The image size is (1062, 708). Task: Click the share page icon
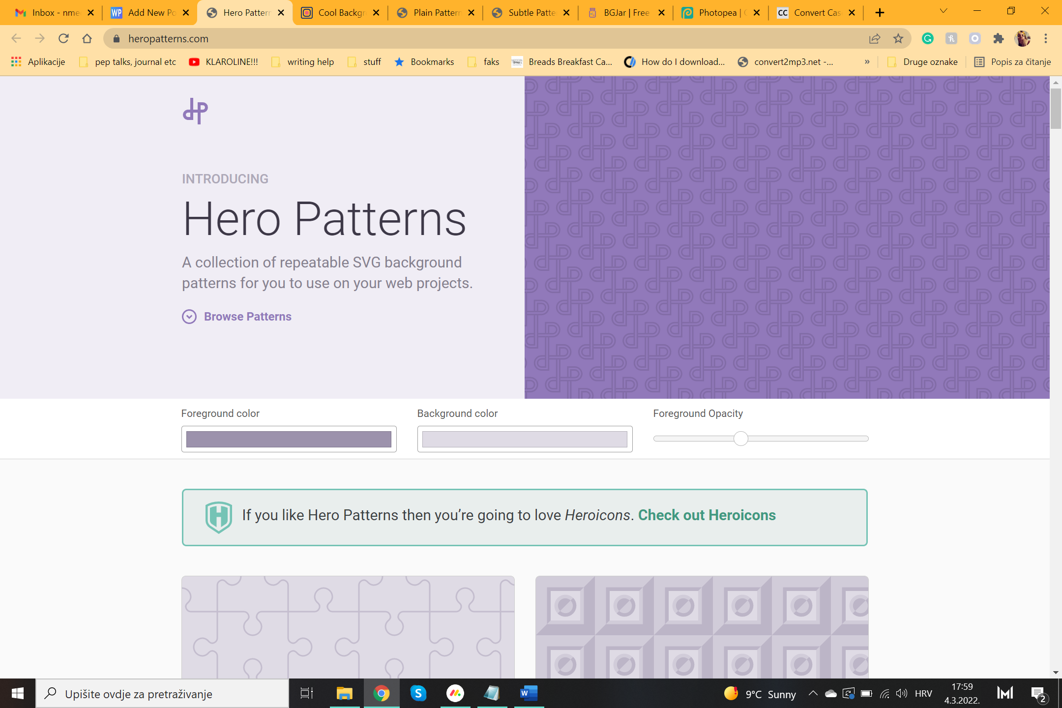pos(874,38)
